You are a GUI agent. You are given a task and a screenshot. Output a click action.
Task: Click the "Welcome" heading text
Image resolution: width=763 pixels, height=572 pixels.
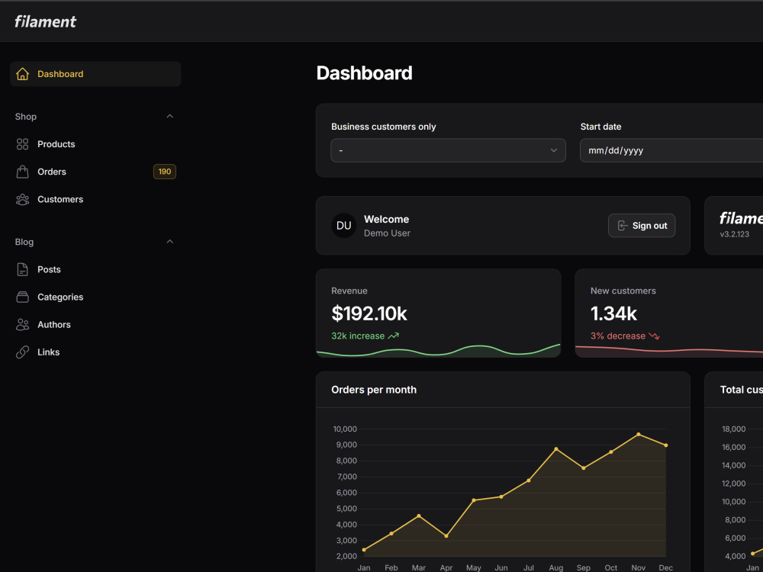pyautogui.click(x=386, y=220)
